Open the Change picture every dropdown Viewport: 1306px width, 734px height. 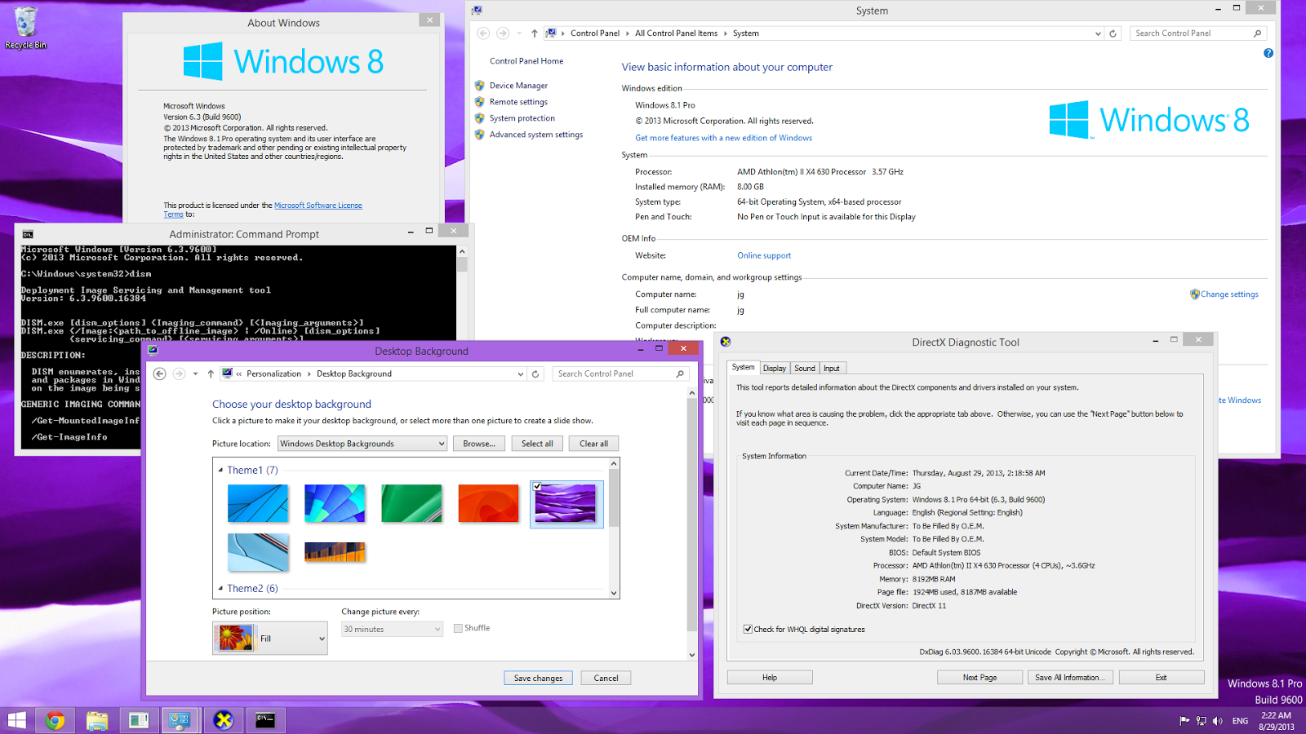tap(439, 628)
